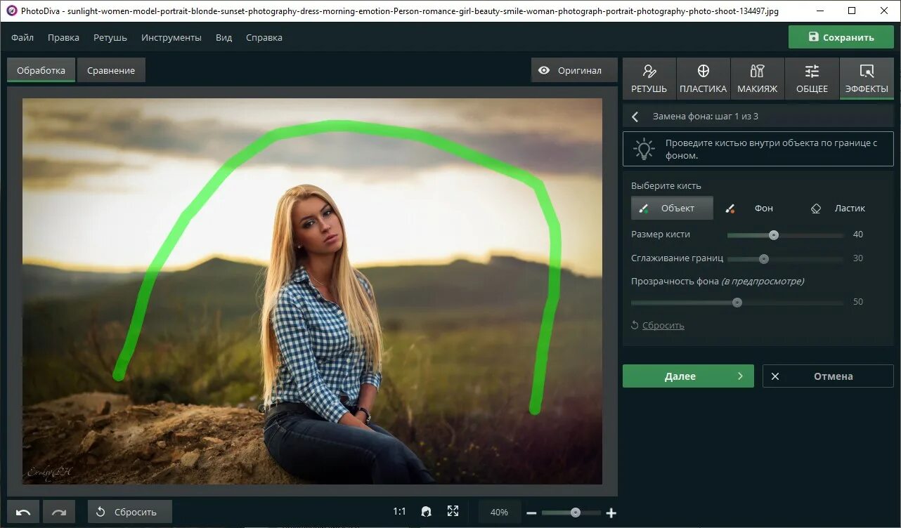This screenshot has height=528, width=901.
Task: Open the Ретушь menu in menu bar
Action: pyautogui.click(x=110, y=37)
